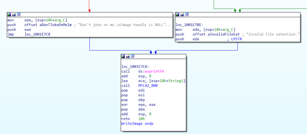Image resolution: width=307 pixels, height=134 pixels.
Task: Click group nodes icon on left block
Action: pos(19,14)
